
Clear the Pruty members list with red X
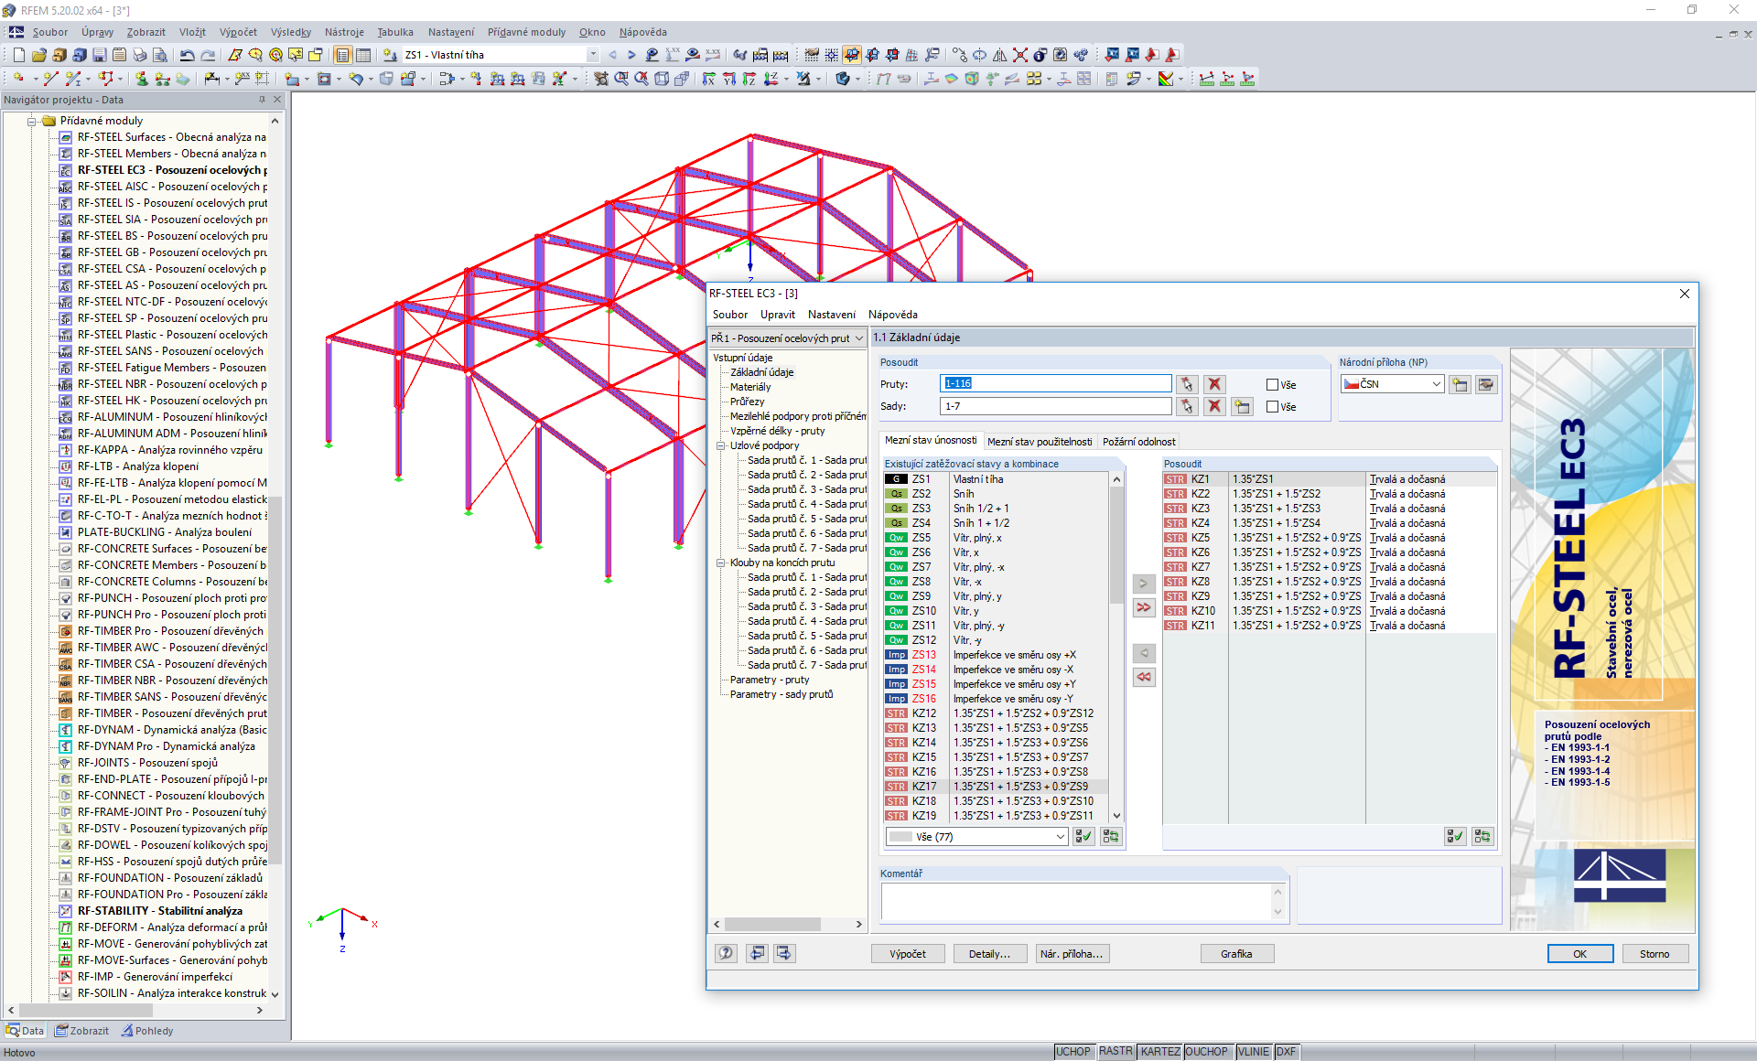(1214, 384)
